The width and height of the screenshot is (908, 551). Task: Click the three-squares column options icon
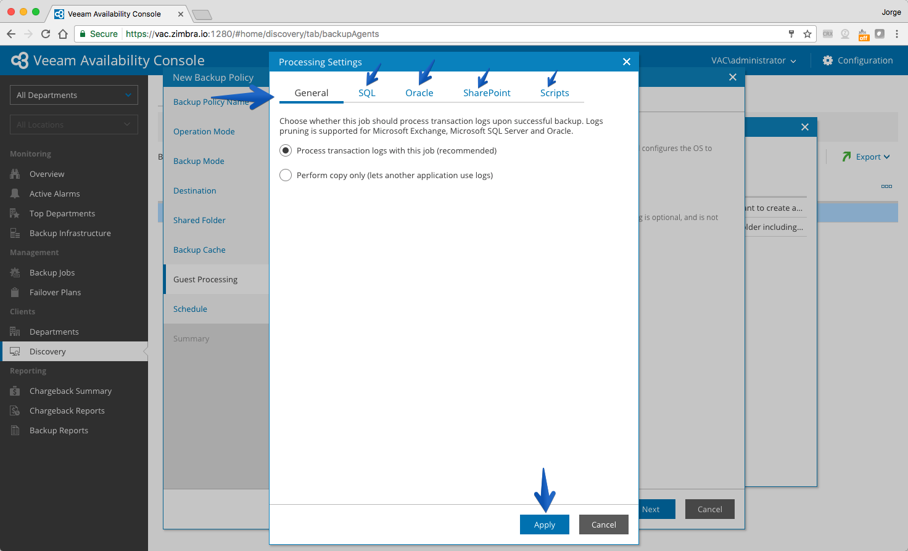tap(886, 186)
